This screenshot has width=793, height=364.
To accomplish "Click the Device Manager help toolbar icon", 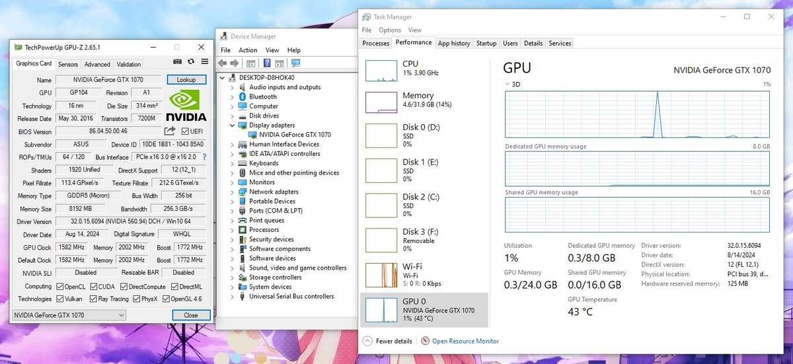I will [267, 63].
